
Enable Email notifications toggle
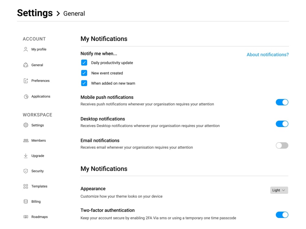pyautogui.click(x=282, y=146)
